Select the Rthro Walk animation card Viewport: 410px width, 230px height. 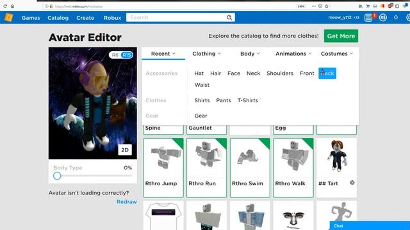pyautogui.click(x=293, y=167)
